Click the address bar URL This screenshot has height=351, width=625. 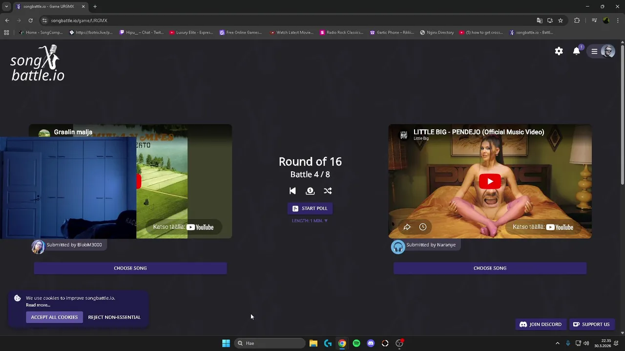[x=79, y=20]
